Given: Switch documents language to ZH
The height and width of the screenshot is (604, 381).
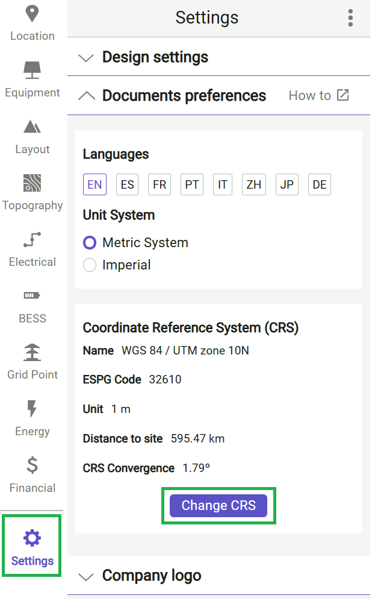Looking at the screenshot, I should pos(254,184).
